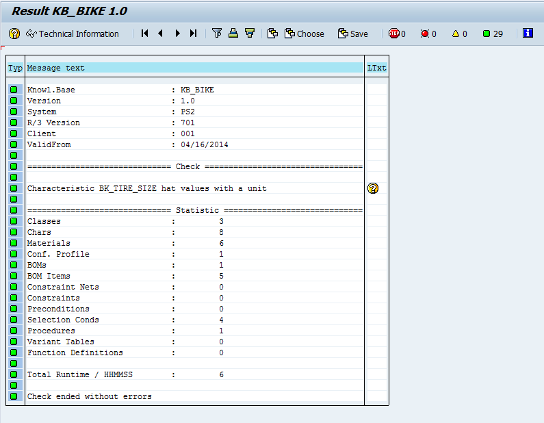Screen dimensions: 544x423
Task: Select the KB_BIKE knowledge base value
Action: coord(197,90)
